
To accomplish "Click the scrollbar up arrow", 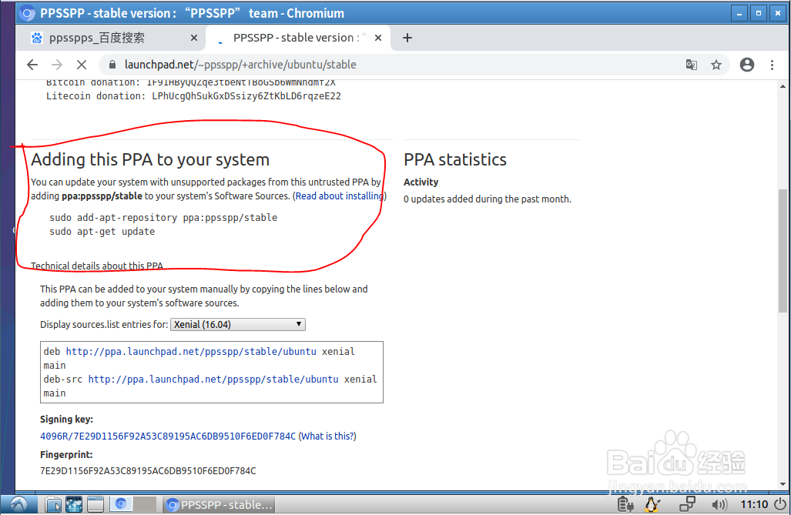I will (783, 86).
